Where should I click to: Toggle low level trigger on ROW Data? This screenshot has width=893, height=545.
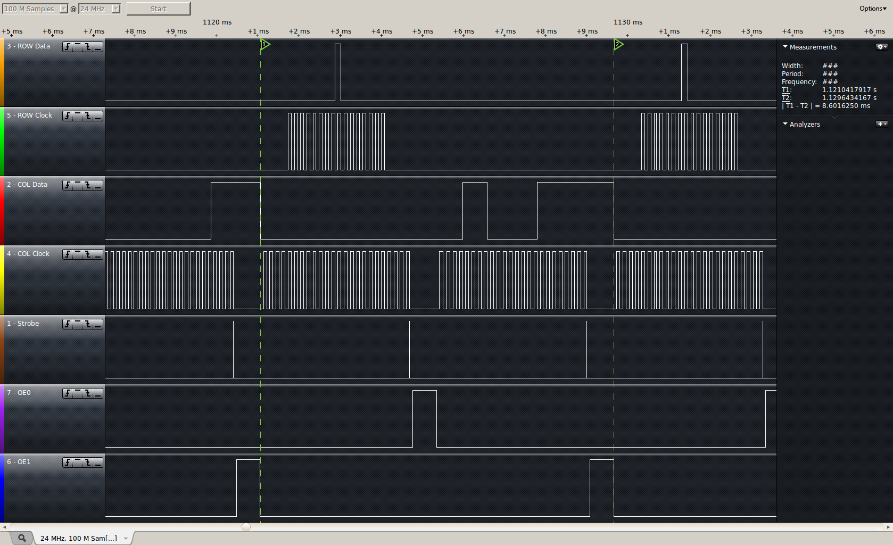pyautogui.click(x=98, y=47)
